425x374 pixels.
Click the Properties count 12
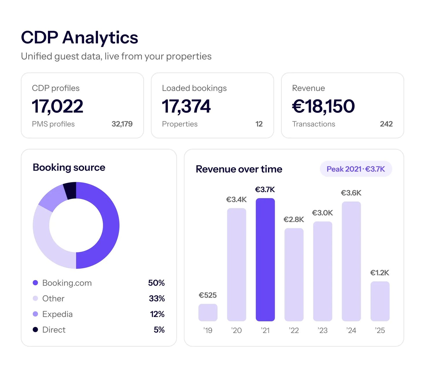259,124
